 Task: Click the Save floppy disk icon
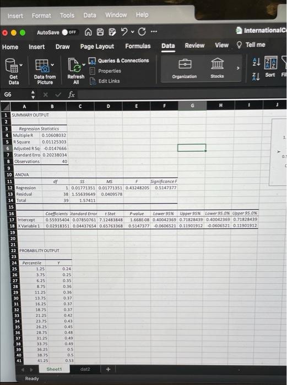[100, 32]
